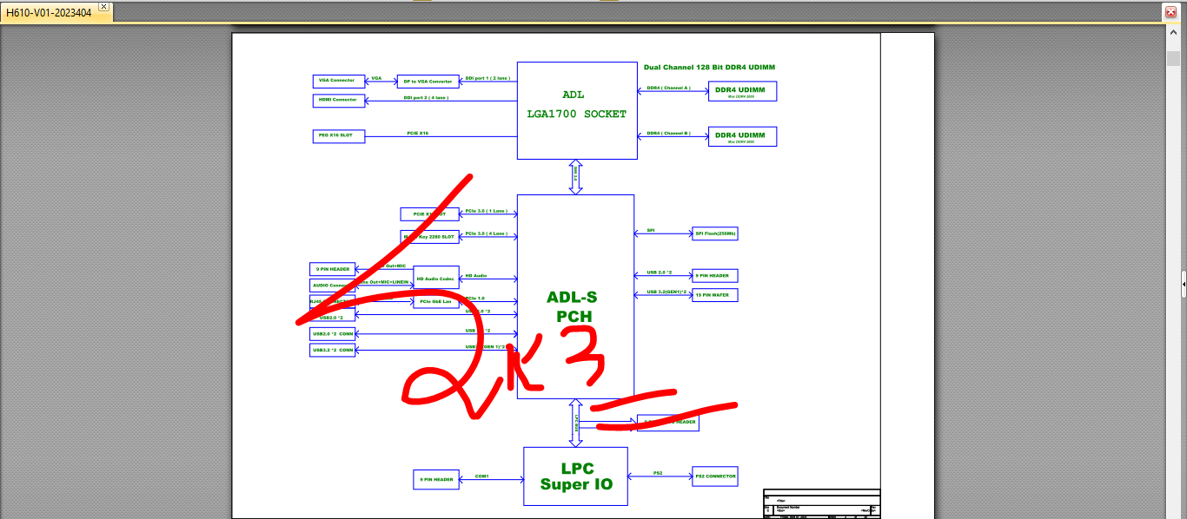Viewport: 1187px width, 519px height.
Task: Click the ADL LGA1700 SOCKET block
Action: [x=577, y=110]
